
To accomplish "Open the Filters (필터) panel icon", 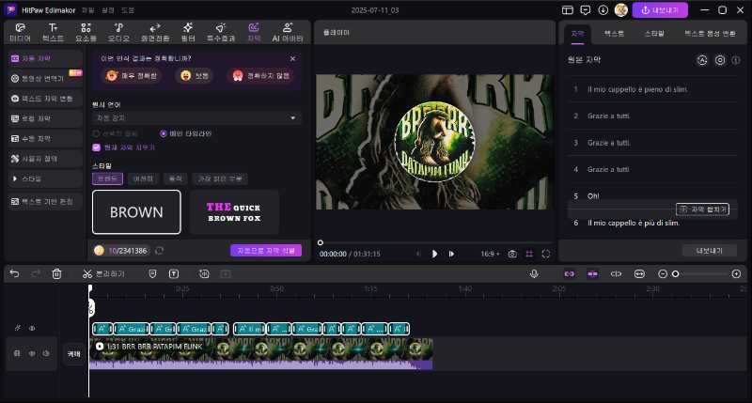I will pos(187,32).
